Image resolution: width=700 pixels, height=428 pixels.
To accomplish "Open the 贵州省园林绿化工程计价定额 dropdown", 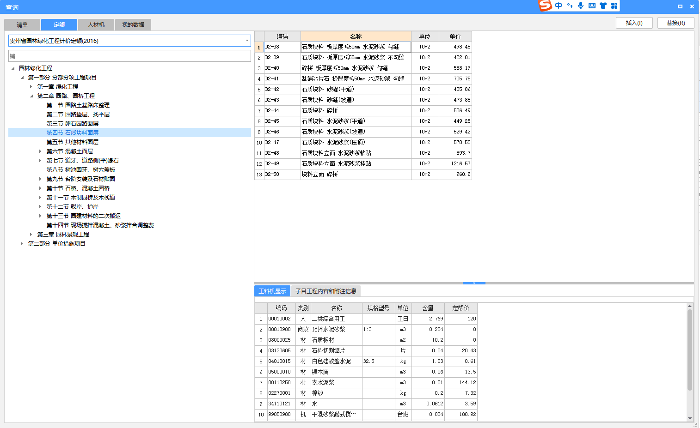I will 247,41.
